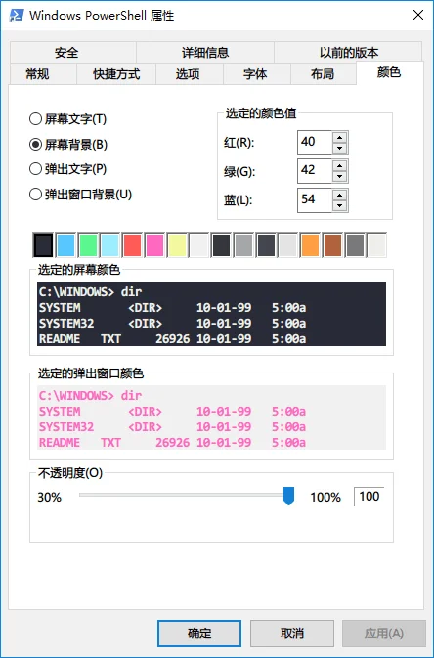Click the opacity percentage value box
This screenshot has width=434, height=658.
click(x=369, y=497)
